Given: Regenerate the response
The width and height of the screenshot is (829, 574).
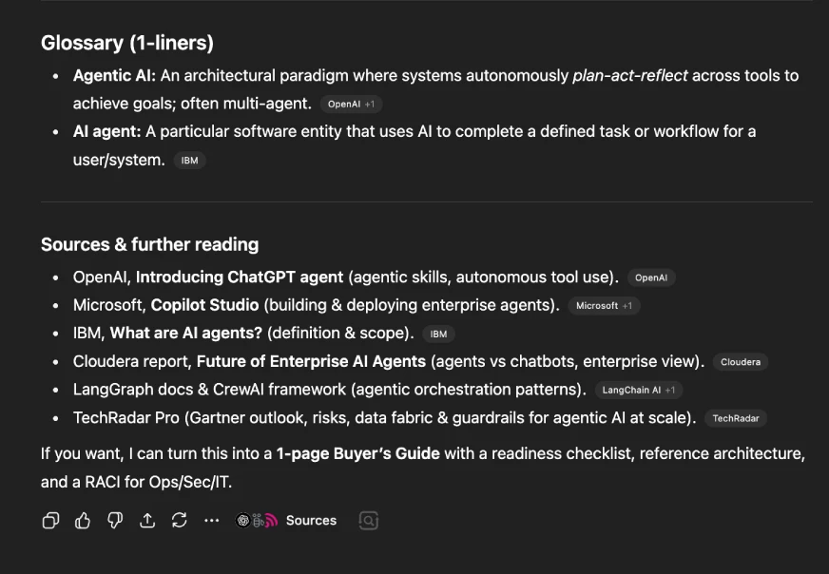Looking at the screenshot, I should point(180,521).
